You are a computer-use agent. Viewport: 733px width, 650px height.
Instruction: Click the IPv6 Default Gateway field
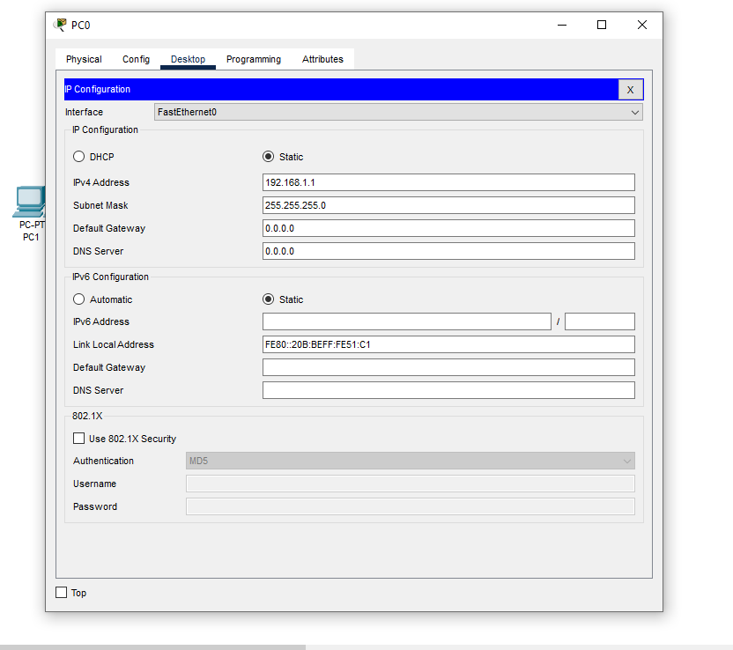pyautogui.click(x=448, y=367)
